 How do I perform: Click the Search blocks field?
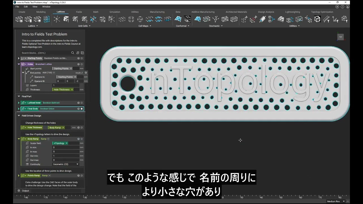46,53
